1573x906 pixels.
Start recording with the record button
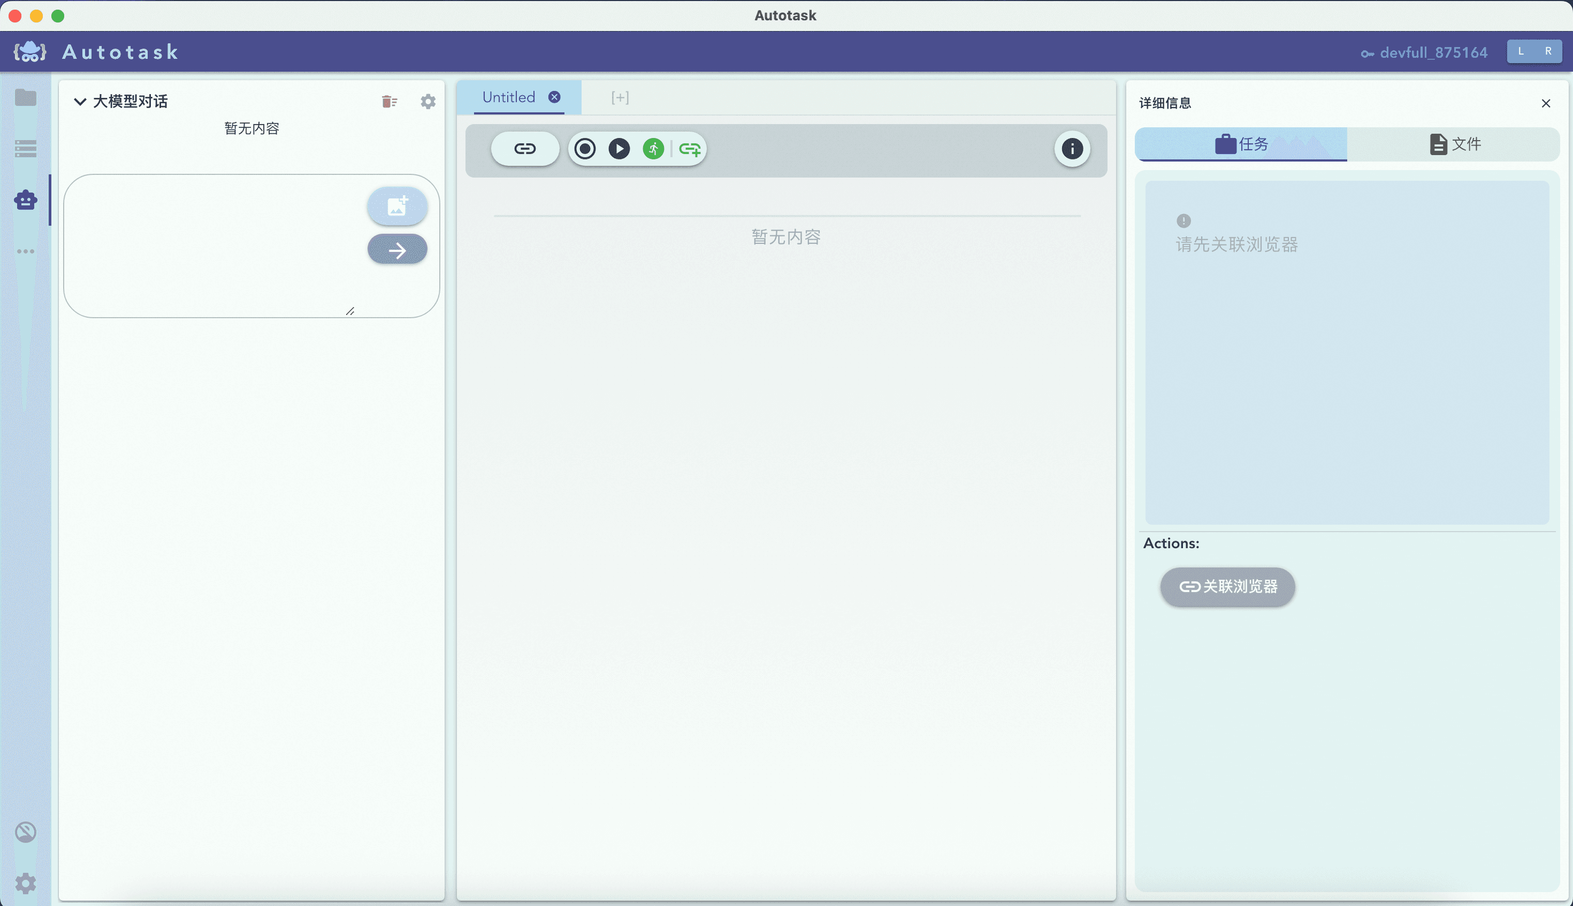(x=584, y=149)
